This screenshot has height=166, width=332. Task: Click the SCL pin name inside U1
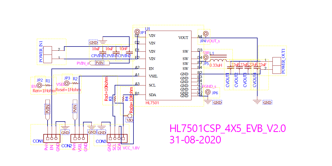152,85
